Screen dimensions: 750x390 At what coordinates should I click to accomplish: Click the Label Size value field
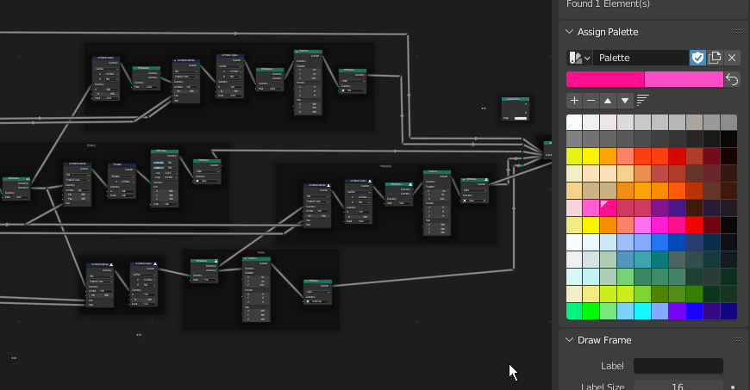tap(678, 385)
